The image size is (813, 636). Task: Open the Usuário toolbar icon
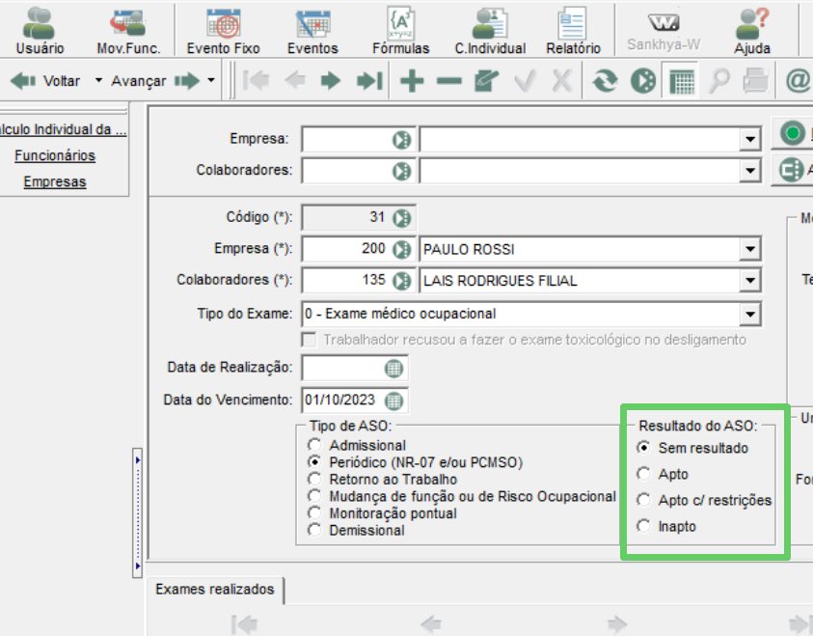40,30
